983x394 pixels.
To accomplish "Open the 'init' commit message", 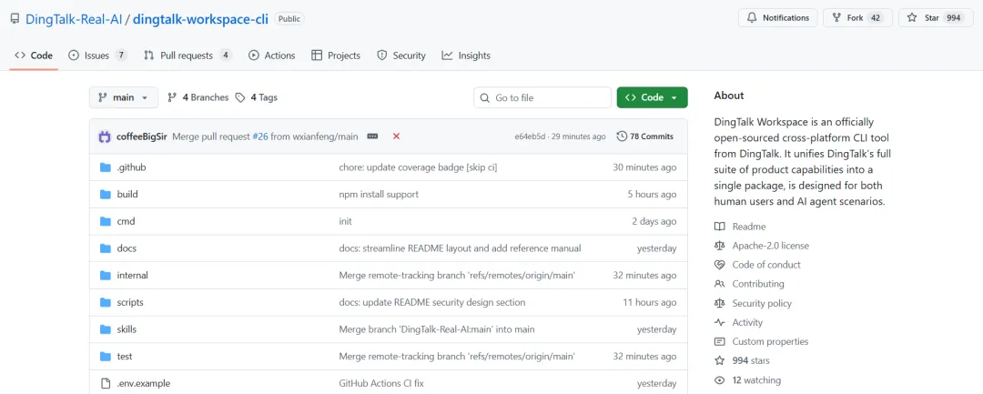I will (x=346, y=221).
